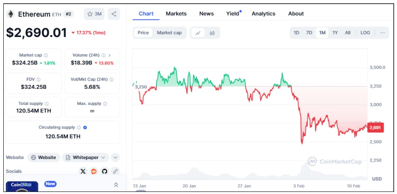
Task: Click the Website link button
Action: [44, 157]
